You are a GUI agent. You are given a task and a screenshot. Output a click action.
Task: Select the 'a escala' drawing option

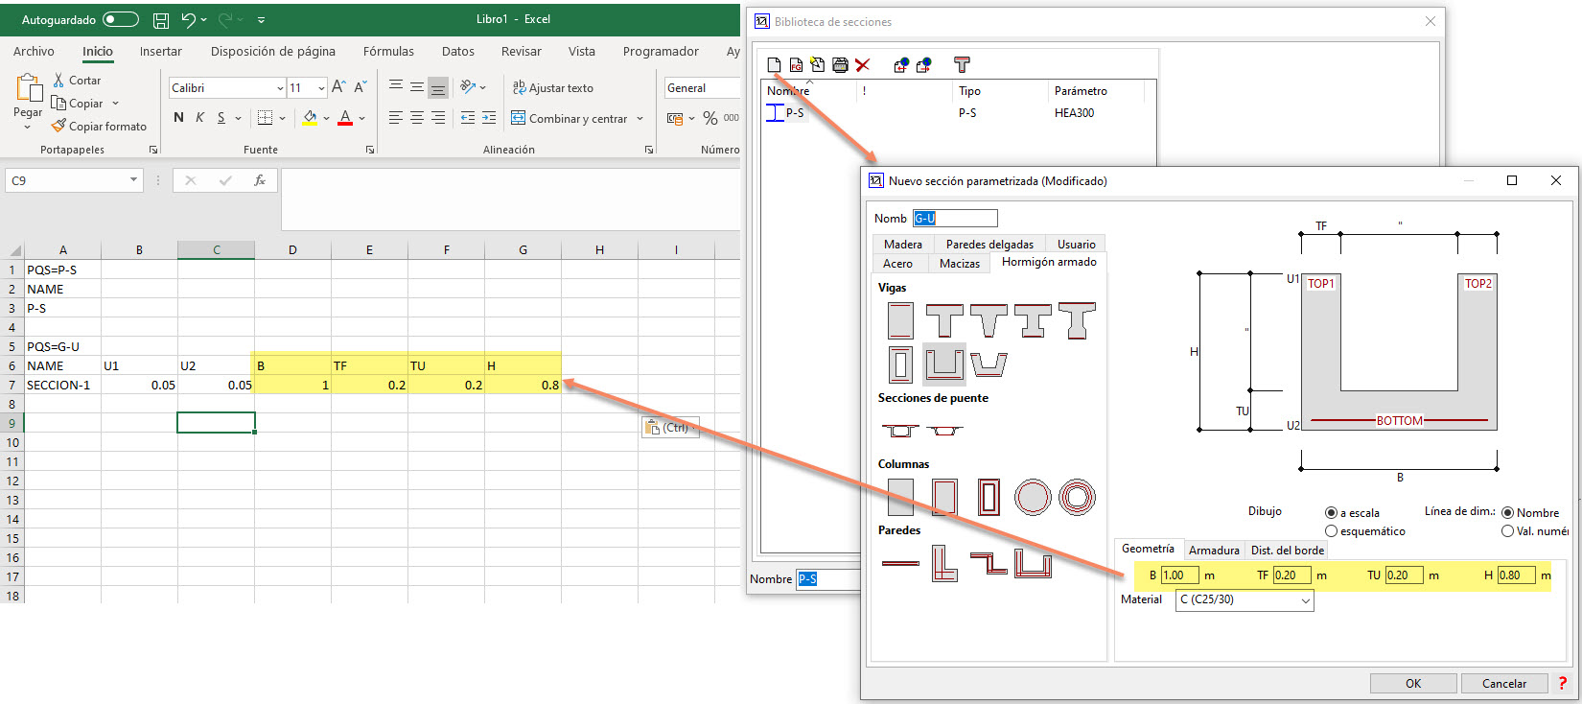pos(1331,513)
